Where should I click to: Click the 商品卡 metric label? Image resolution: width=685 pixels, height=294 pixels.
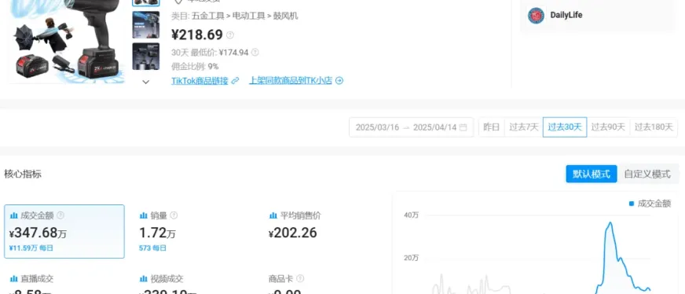(x=281, y=279)
